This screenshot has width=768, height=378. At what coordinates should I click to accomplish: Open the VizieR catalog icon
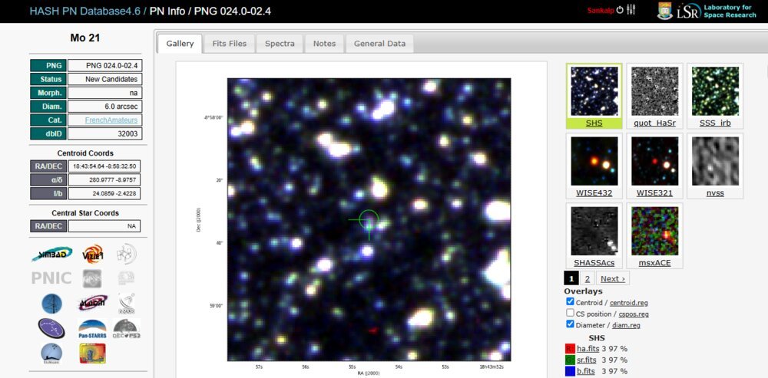pyautogui.click(x=93, y=254)
